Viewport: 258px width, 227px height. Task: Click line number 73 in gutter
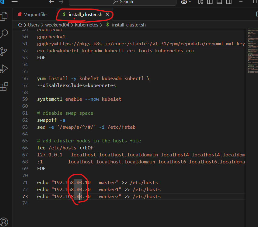pyautogui.click(x=25, y=197)
